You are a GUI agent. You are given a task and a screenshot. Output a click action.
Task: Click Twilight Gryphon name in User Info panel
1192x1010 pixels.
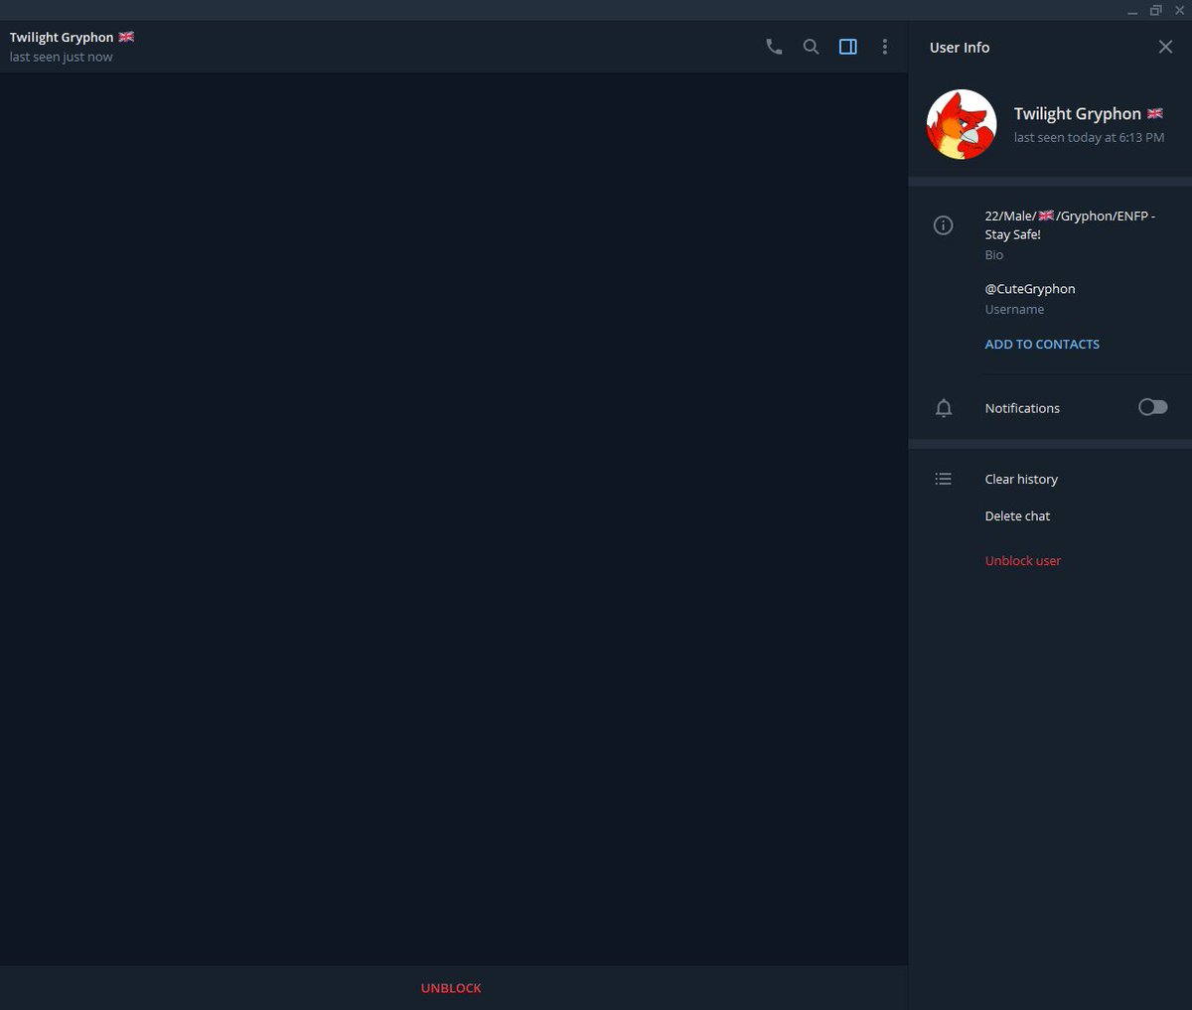(1088, 114)
